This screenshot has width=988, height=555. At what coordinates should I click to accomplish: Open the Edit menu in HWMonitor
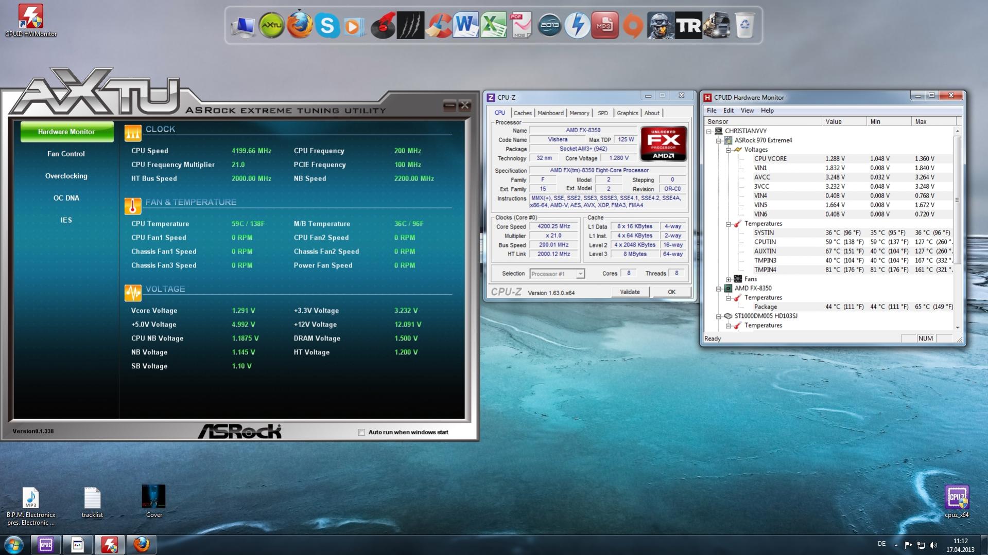[x=729, y=111]
